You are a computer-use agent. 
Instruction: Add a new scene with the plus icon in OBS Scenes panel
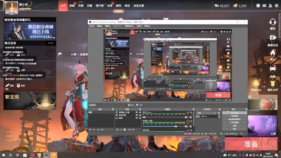tap(90, 130)
